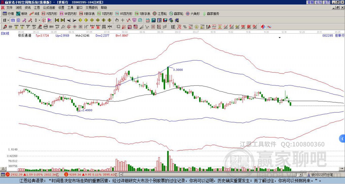Click the small black triangle marker atop chart
The image size is (345, 184).
pos(280,38)
